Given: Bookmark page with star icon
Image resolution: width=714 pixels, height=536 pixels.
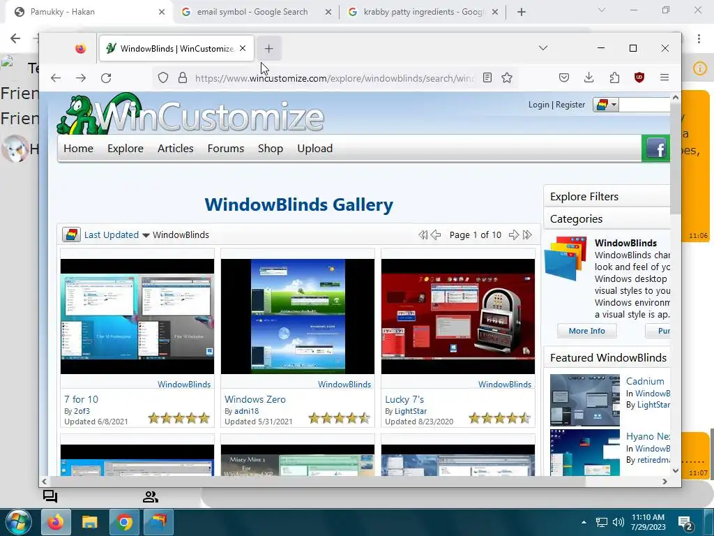Looking at the screenshot, I should pyautogui.click(x=507, y=78).
